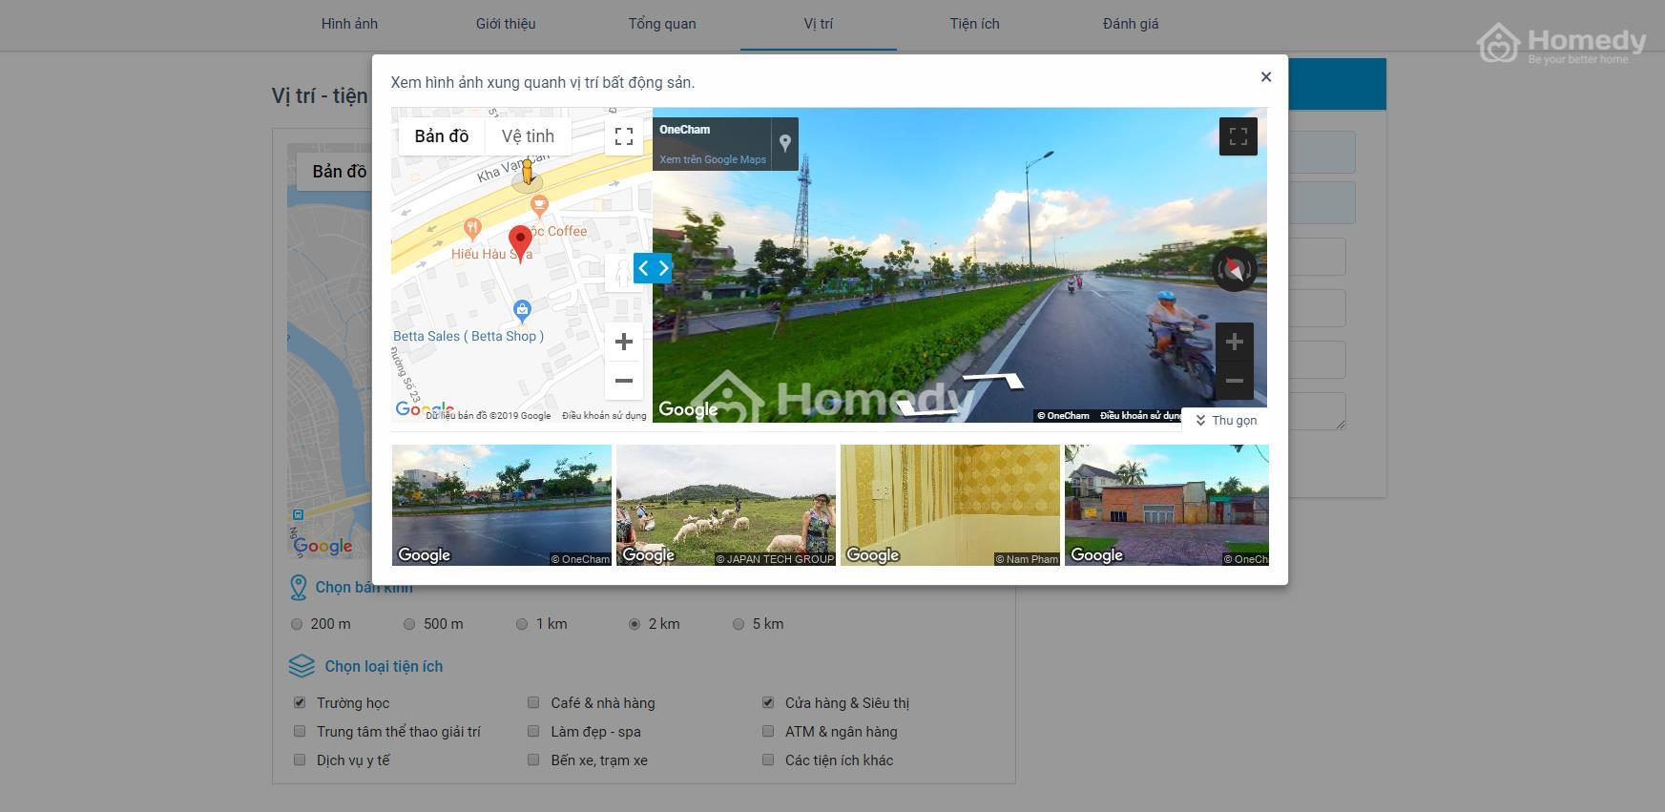
Task: Zoom out on the small map
Action: click(624, 381)
